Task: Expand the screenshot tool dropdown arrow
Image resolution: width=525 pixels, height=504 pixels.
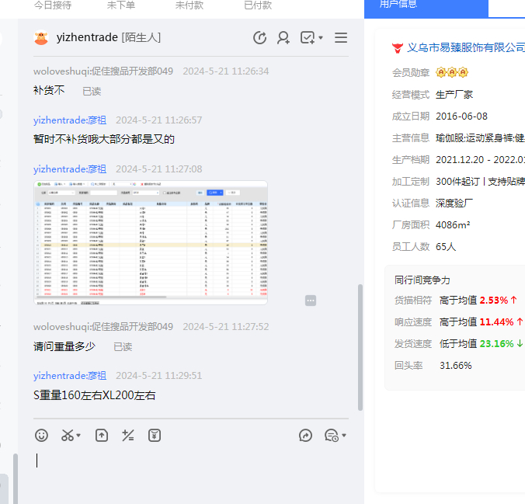Action: click(x=79, y=436)
